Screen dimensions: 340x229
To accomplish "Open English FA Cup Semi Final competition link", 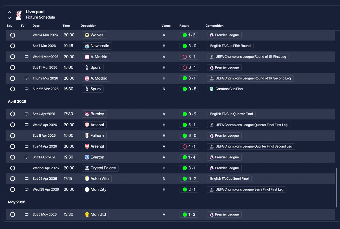I will pos(229,179).
